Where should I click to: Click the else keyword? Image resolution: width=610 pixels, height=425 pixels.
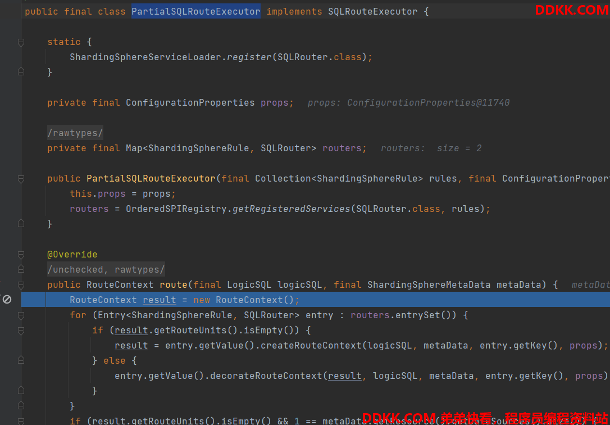click(x=115, y=361)
